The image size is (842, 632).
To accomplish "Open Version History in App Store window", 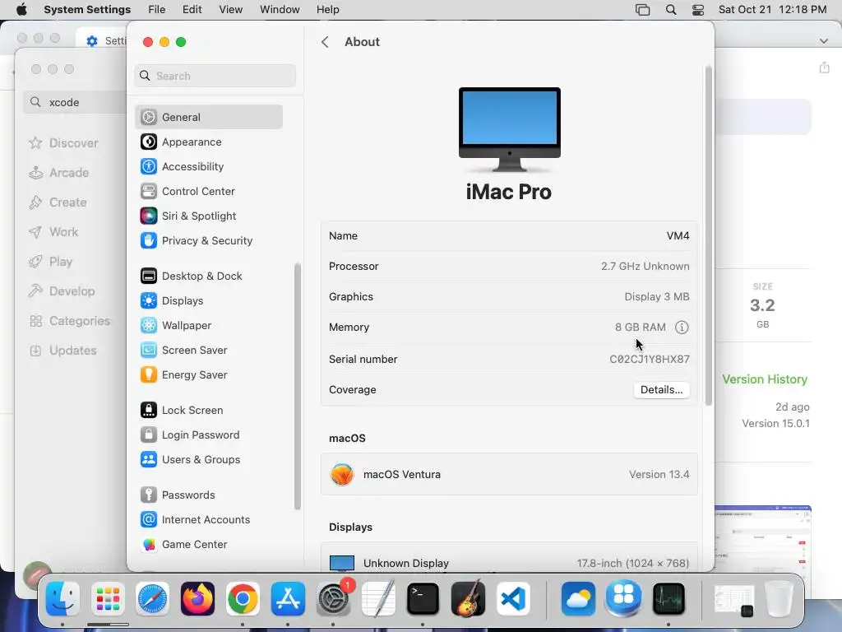I will point(765,379).
